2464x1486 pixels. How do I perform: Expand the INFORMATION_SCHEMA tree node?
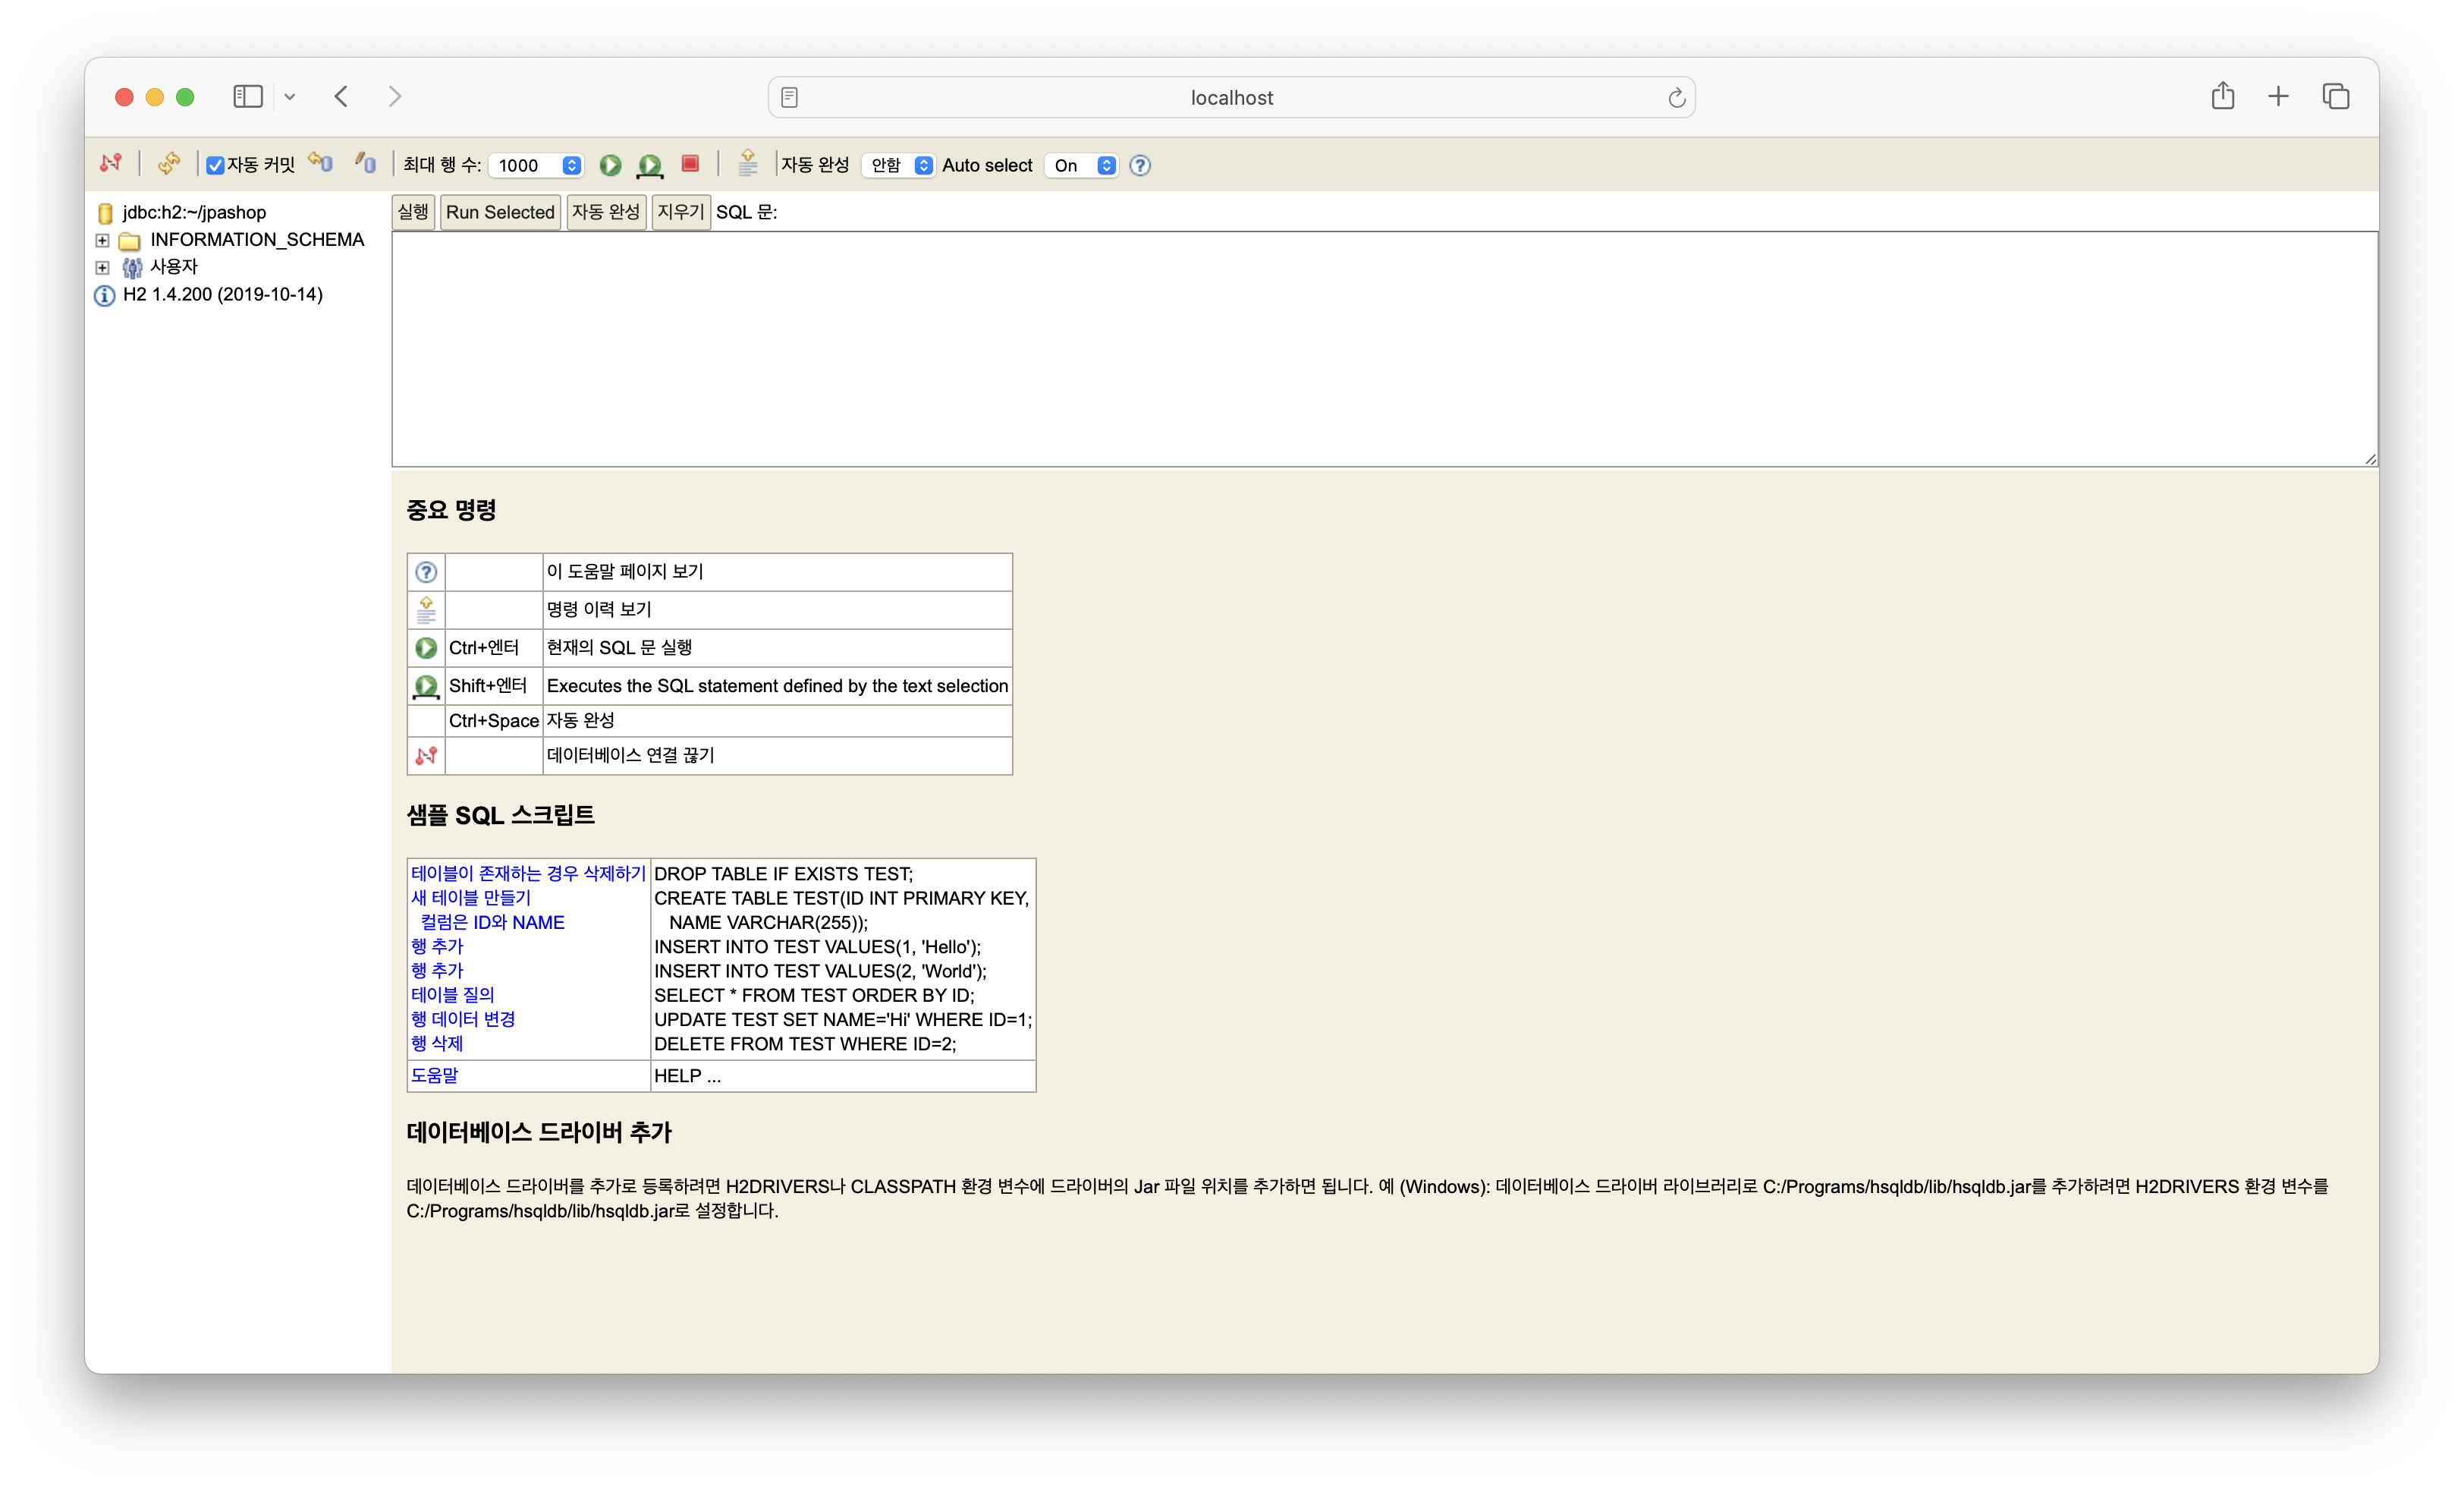click(102, 240)
